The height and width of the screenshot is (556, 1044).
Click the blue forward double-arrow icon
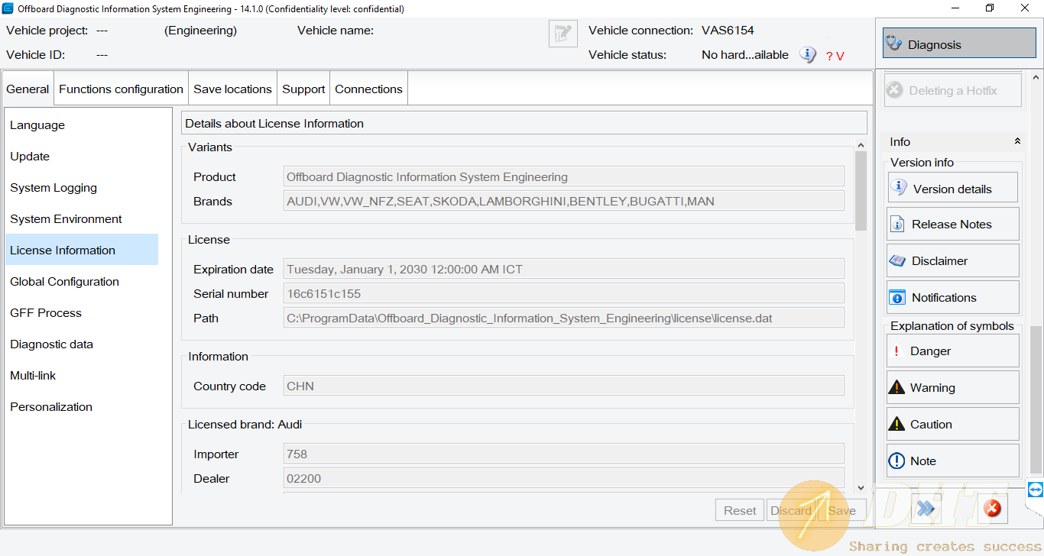(926, 509)
